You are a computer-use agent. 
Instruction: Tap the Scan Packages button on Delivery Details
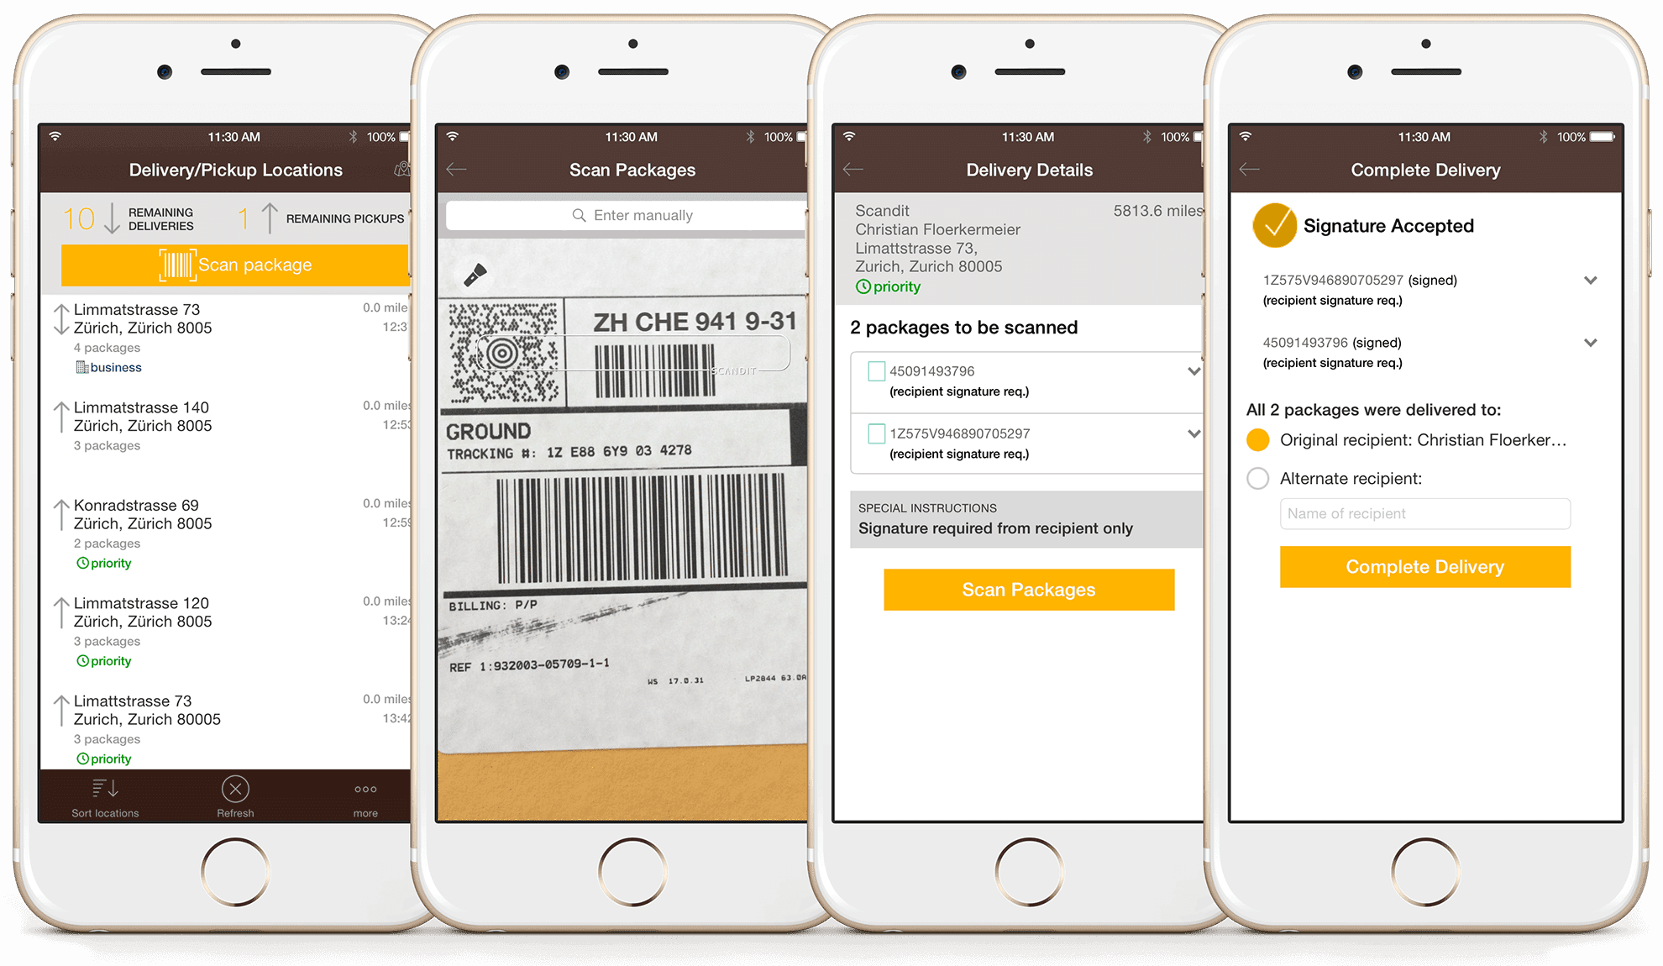[1029, 588]
